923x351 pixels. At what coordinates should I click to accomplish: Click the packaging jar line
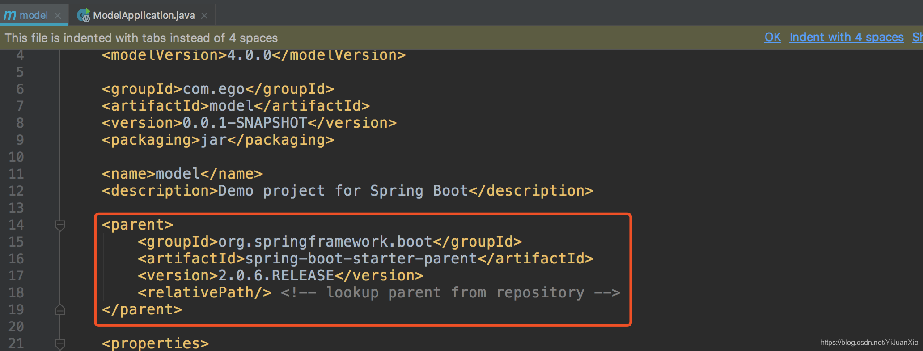pos(218,140)
